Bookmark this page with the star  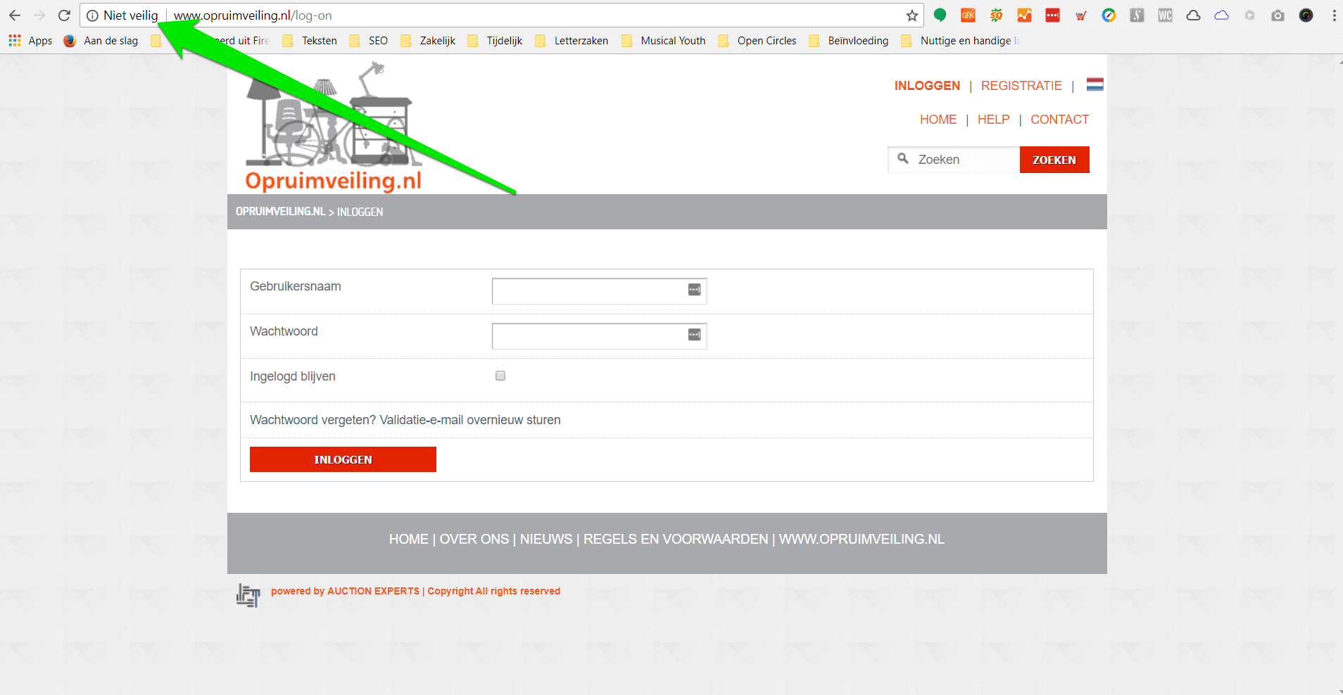(912, 15)
